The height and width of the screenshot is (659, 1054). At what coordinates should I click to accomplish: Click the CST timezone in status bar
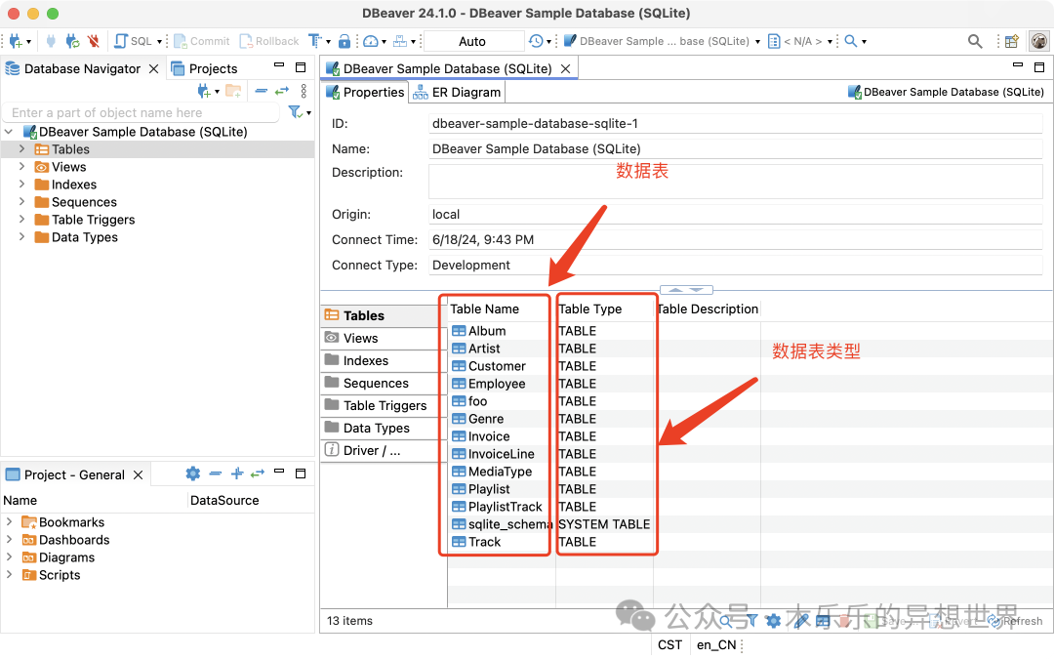[669, 645]
